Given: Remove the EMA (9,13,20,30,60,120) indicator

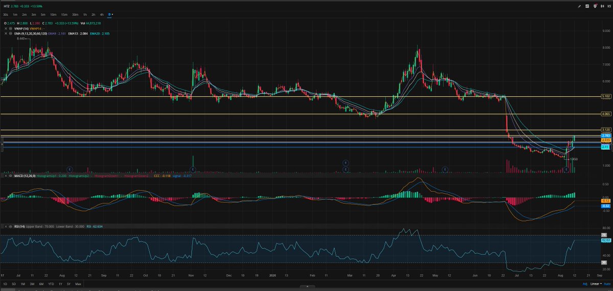Looking at the screenshot, I should pyautogui.click(x=6, y=33).
